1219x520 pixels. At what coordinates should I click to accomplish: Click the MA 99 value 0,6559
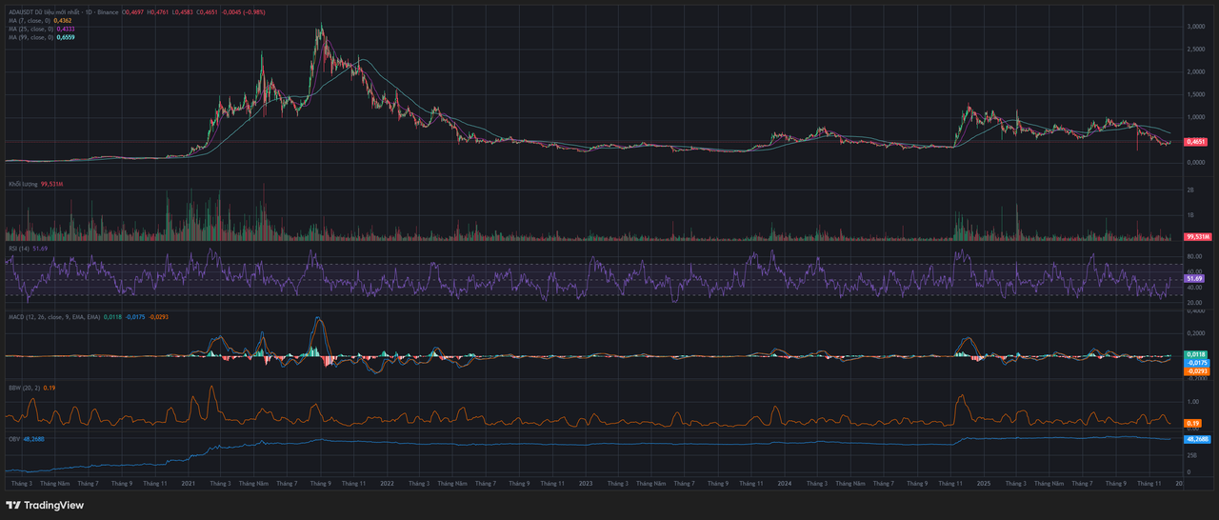point(66,37)
